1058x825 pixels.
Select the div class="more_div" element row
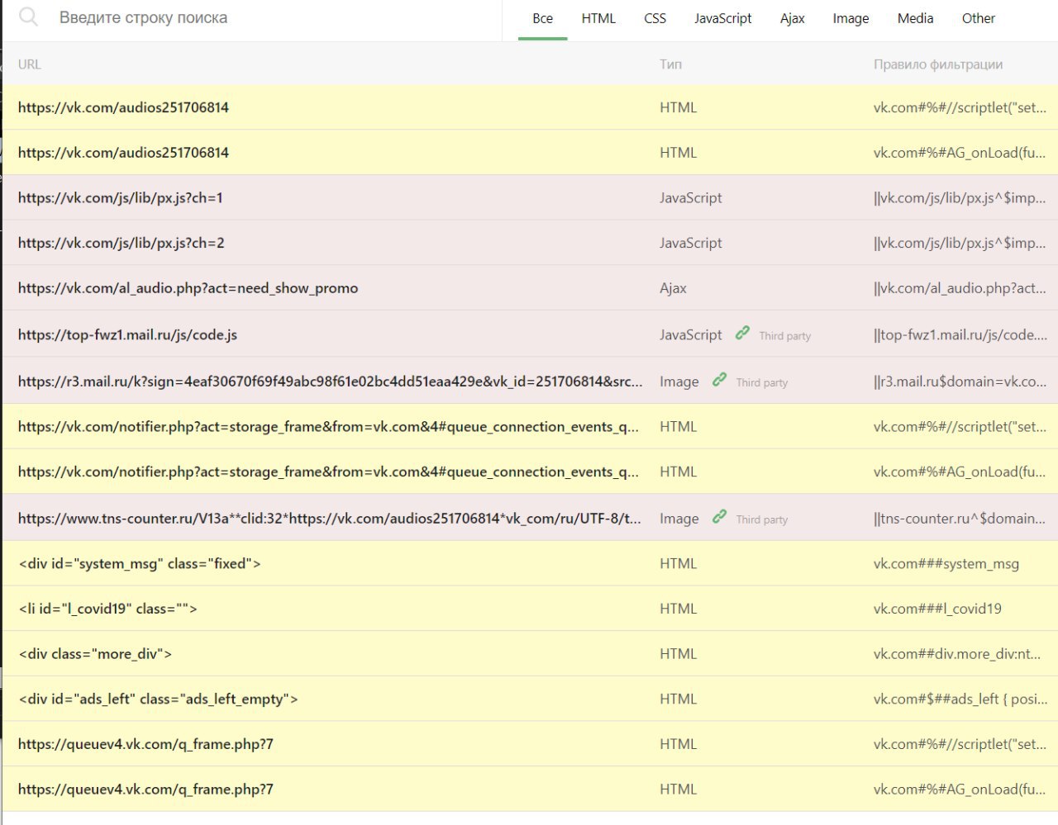(x=529, y=654)
